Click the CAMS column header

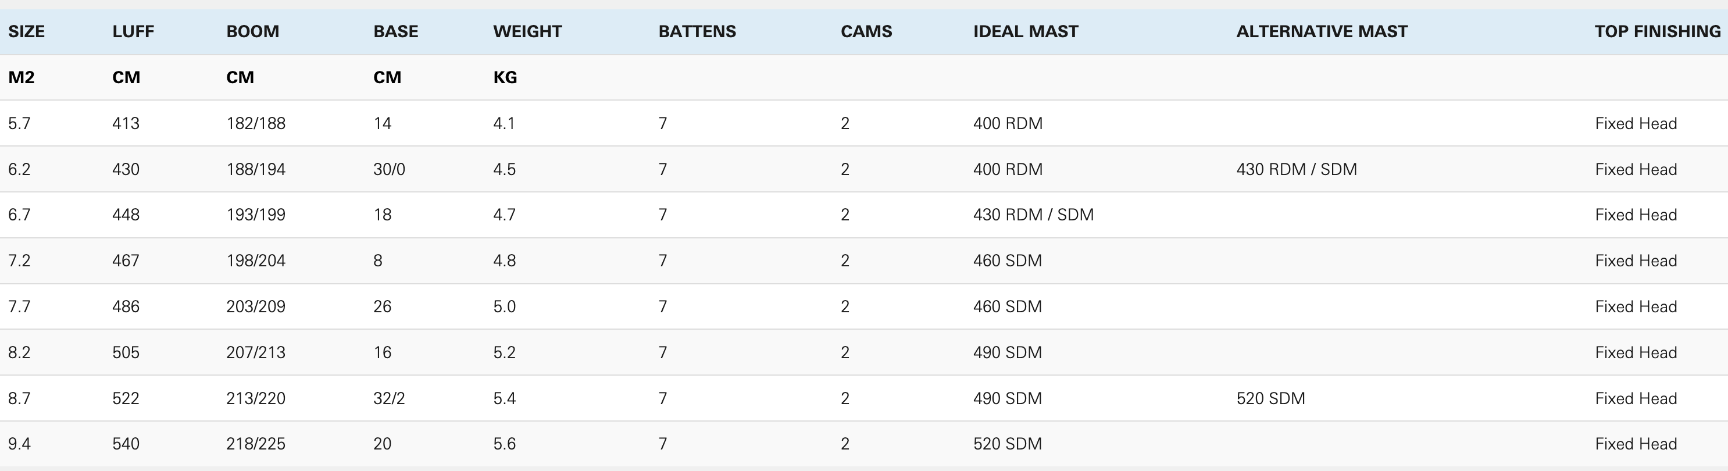tap(866, 31)
